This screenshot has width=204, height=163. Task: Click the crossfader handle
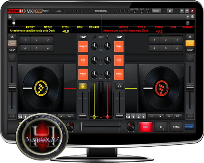[81, 126]
